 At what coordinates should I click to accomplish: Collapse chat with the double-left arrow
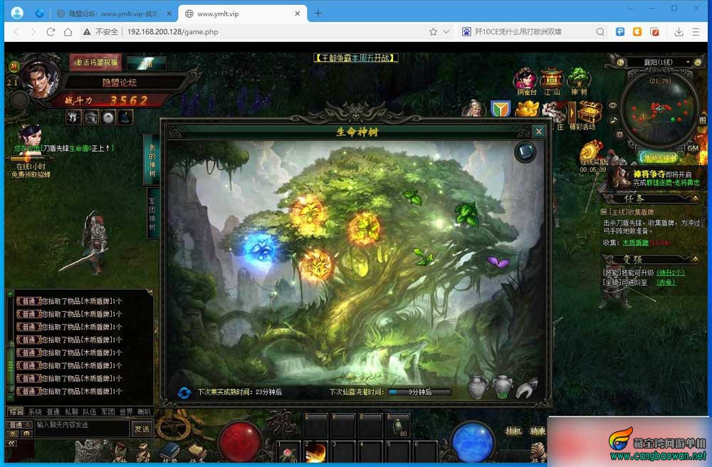click(x=11, y=444)
